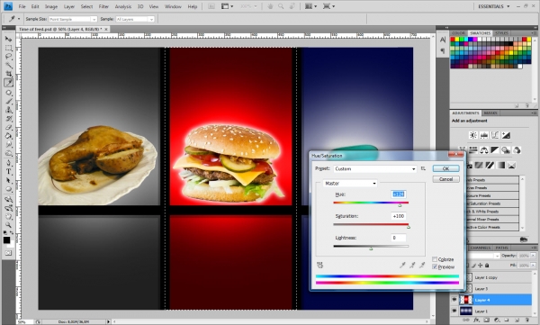Add a Photo Filter adjustment
Screen dimensions: 540x325
coord(506,150)
